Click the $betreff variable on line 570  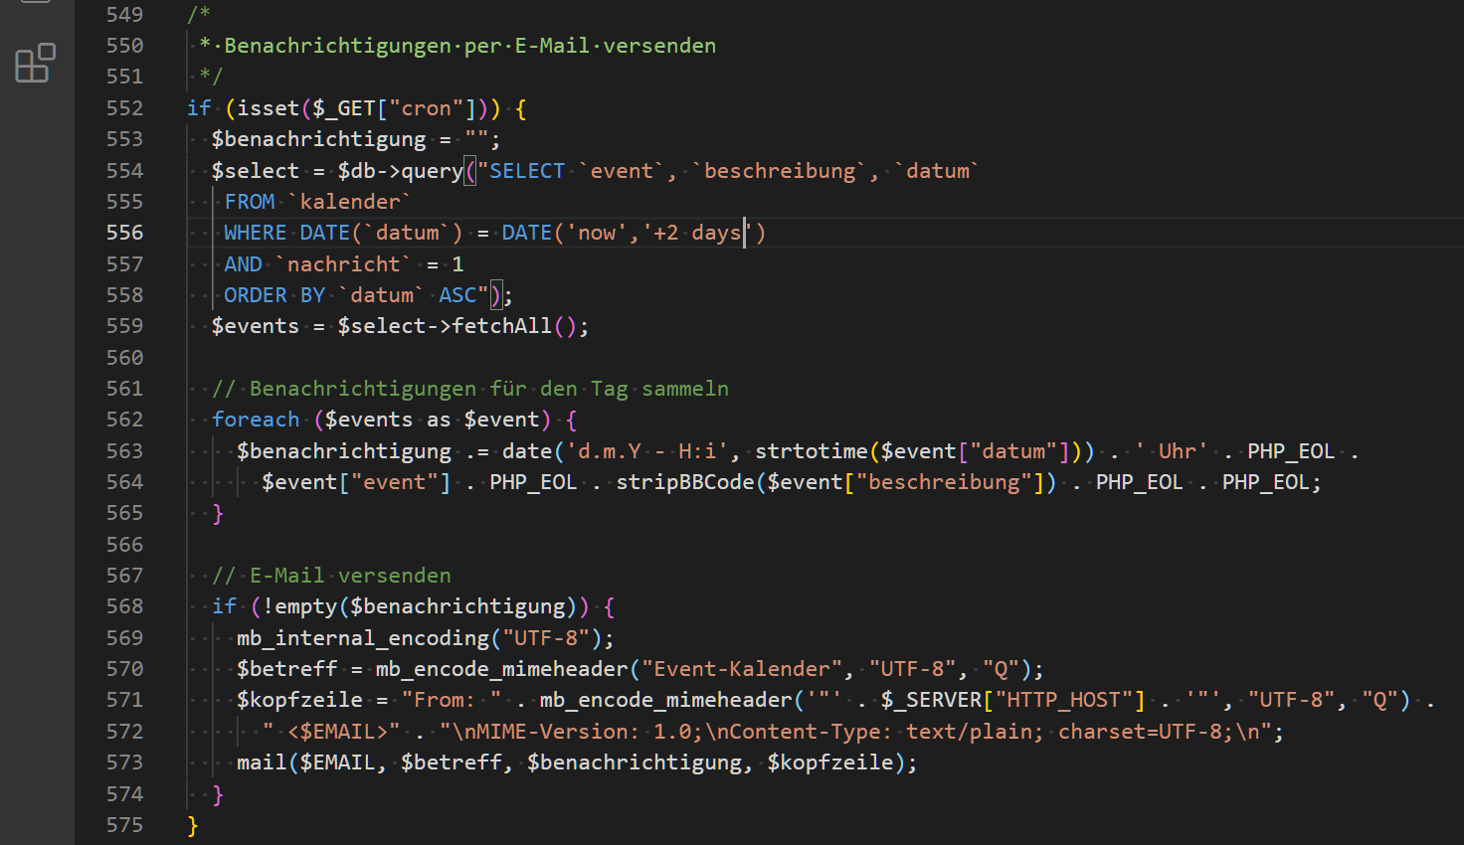[x=286, y=669]
